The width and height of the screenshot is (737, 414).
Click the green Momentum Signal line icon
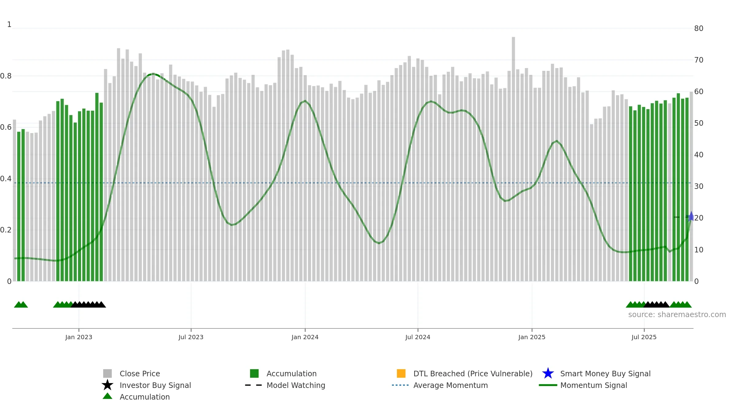(x=548, y=385)
